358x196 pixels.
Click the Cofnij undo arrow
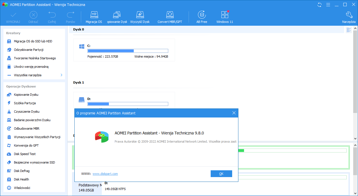pos(52,15)
